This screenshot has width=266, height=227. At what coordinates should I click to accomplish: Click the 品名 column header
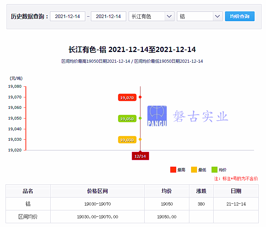[x=28, y=191]
